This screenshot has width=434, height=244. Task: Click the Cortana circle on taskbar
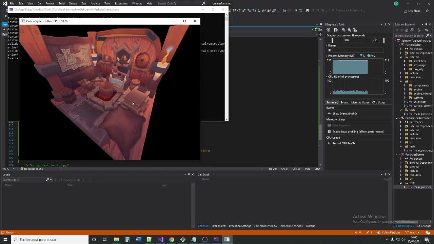coord(94,239)
